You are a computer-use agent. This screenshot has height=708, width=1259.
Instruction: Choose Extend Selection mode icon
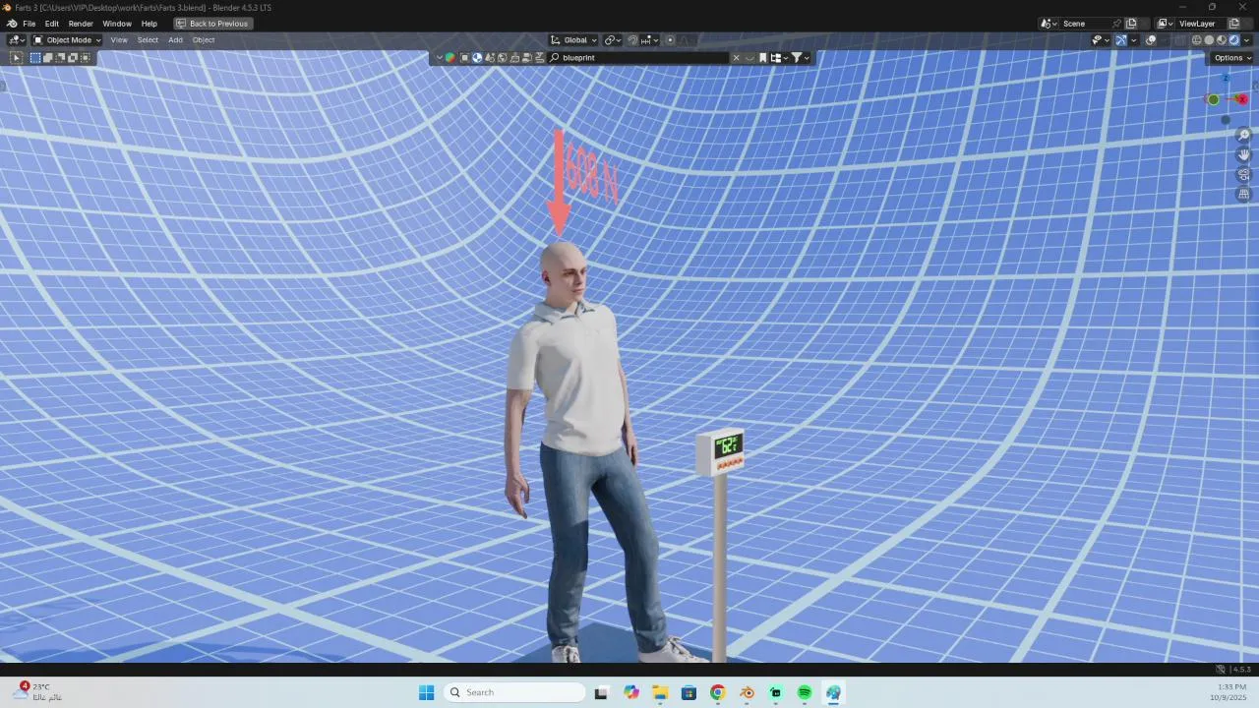(x=48, y=57)
